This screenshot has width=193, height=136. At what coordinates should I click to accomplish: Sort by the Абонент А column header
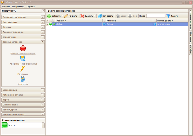pyautogui.click(x=79, y=21)
